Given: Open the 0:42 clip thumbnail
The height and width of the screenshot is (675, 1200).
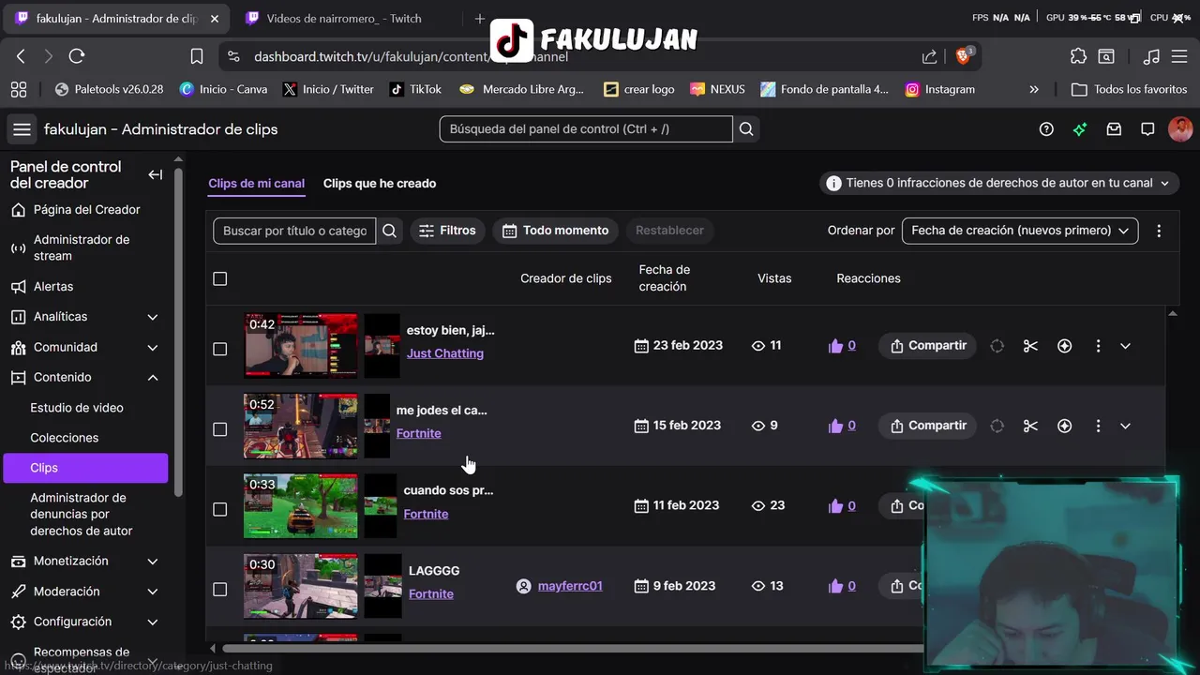Looking at the screenshot, I should pyautogui.click(x=301, y=346).
